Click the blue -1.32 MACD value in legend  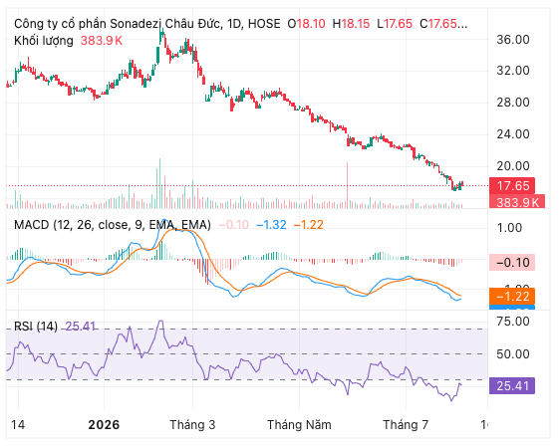271,225
